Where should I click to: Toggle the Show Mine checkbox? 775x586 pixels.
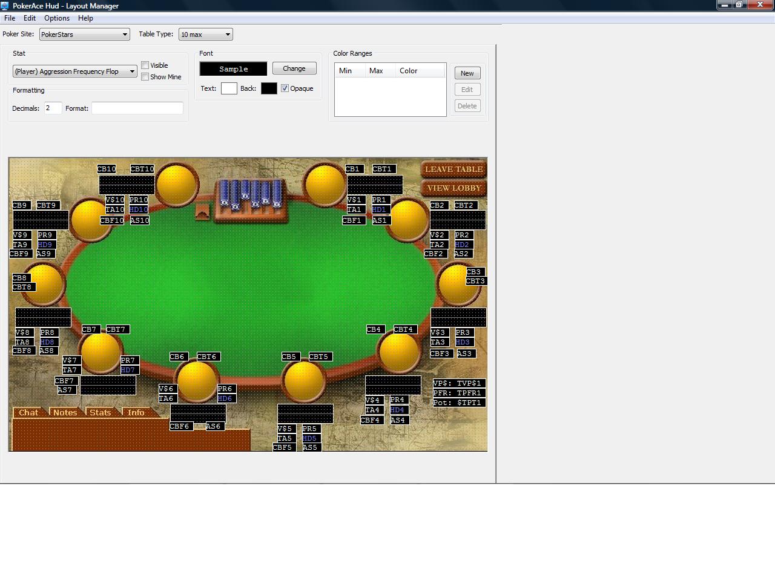[x=145, y=77]
